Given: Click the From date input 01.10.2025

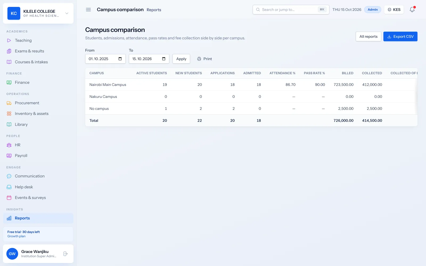Looking at the screenshot, I should tap(105, 59).
